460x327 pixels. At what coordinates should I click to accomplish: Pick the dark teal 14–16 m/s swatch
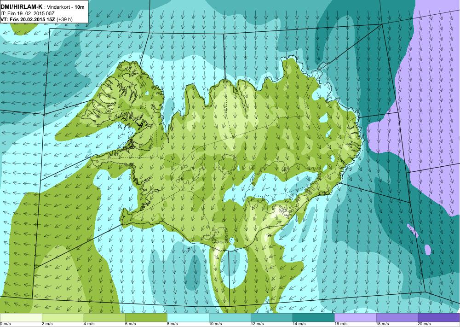coord(313,318)
